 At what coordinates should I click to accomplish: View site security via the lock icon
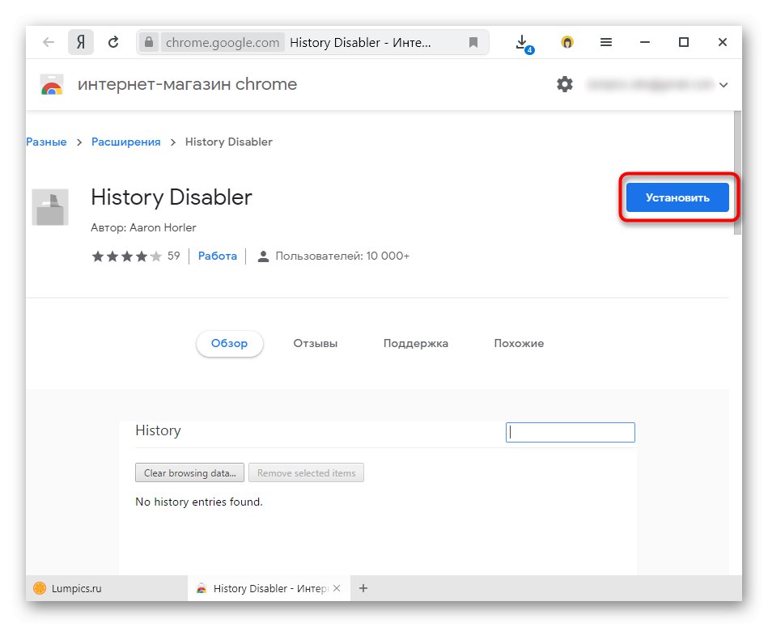click(x=149, y=42)
